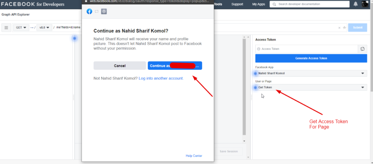Image resolution: width=373 pixels, height=164 pixels.
Task: Click into the Access Token input field
Action: (307, 49)
